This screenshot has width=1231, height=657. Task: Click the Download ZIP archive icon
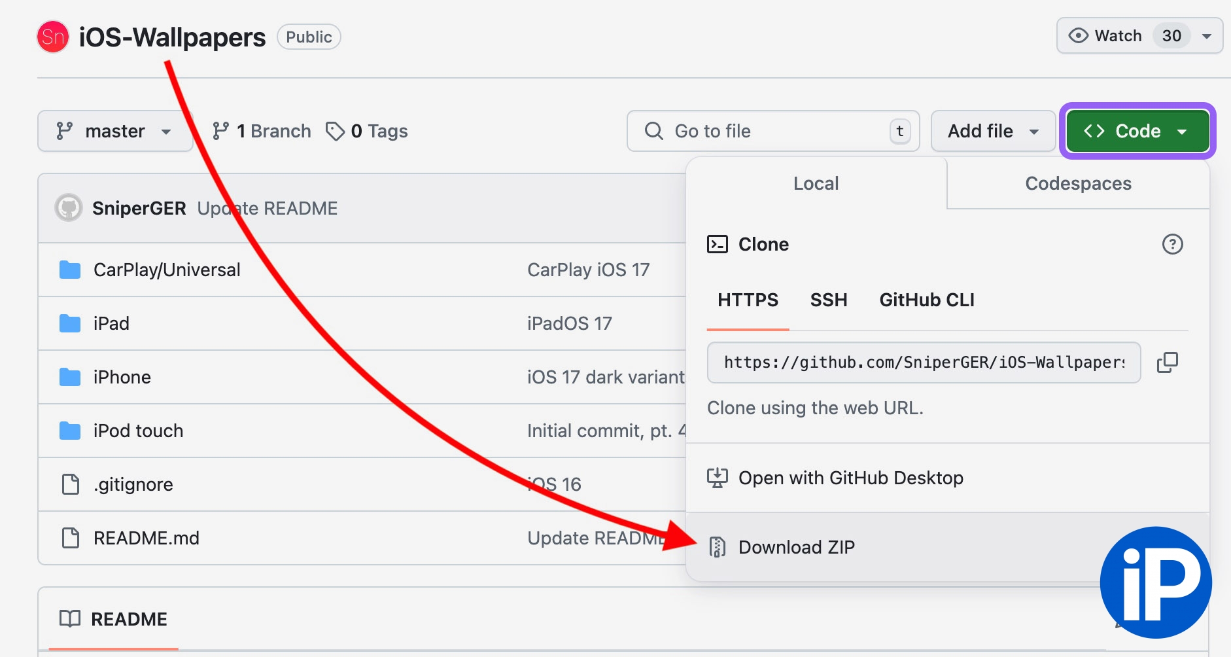tap(718, 547)
